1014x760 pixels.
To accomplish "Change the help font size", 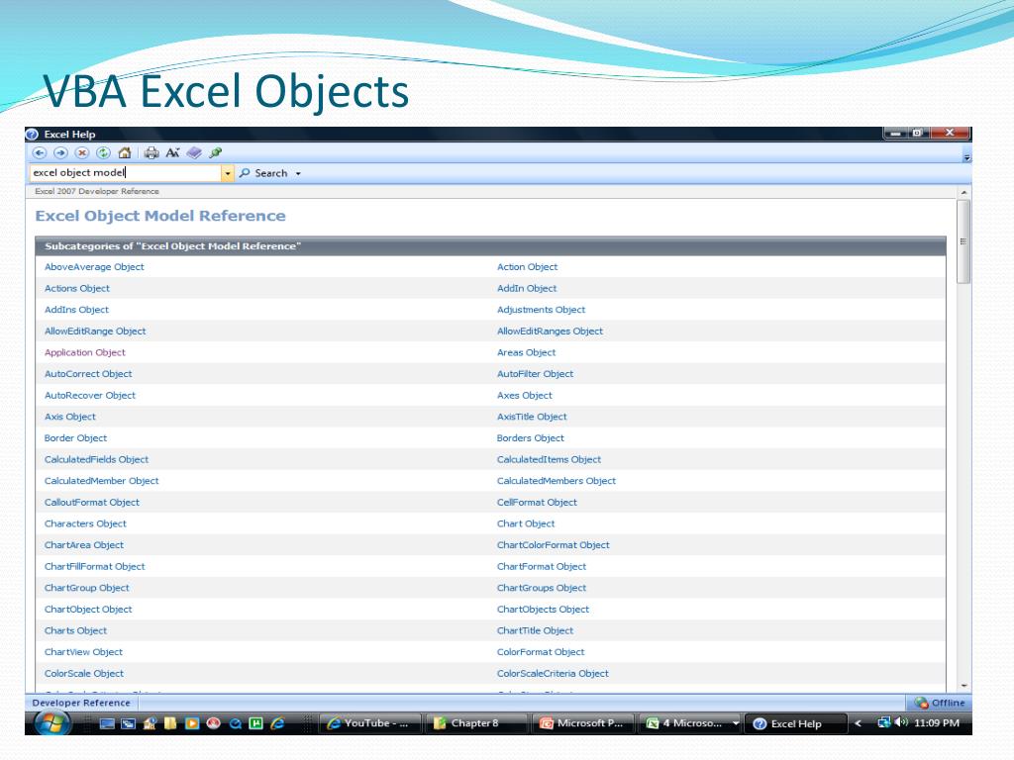I will pyautogui.click(x=172, y=153).
